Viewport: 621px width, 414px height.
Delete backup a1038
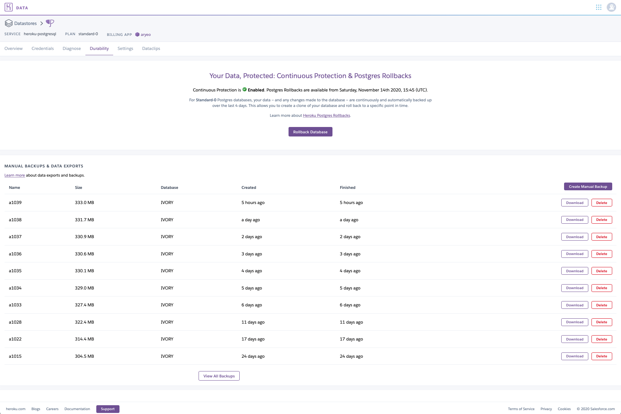pyautogui.click(x=602, y=220)
